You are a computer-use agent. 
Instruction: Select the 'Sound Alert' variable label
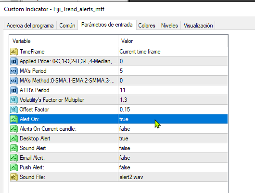(33, 148)
